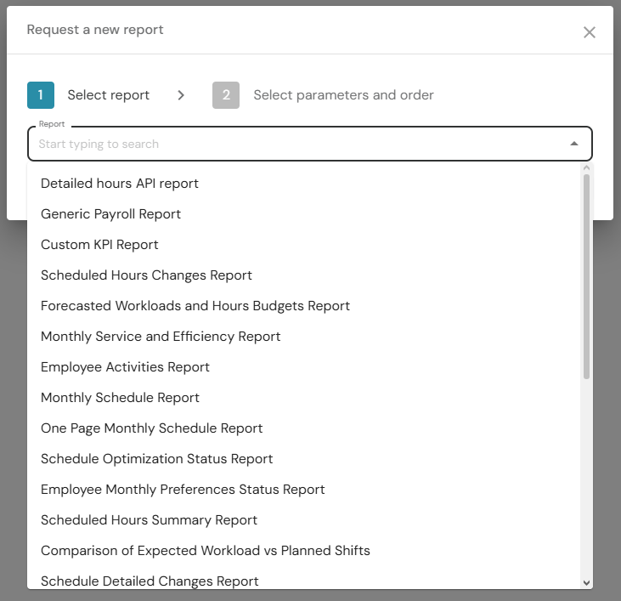Pick Employee Monthly Preferences Status Report
Screen dimensions: 621x601
[183, 489]
